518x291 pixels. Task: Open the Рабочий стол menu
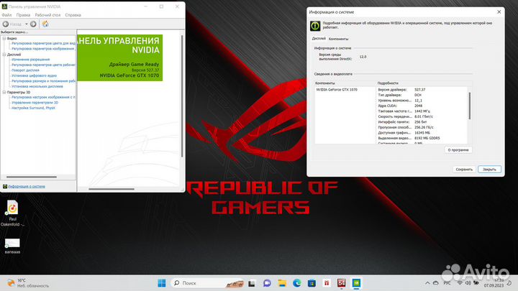[x=47, y=15]
